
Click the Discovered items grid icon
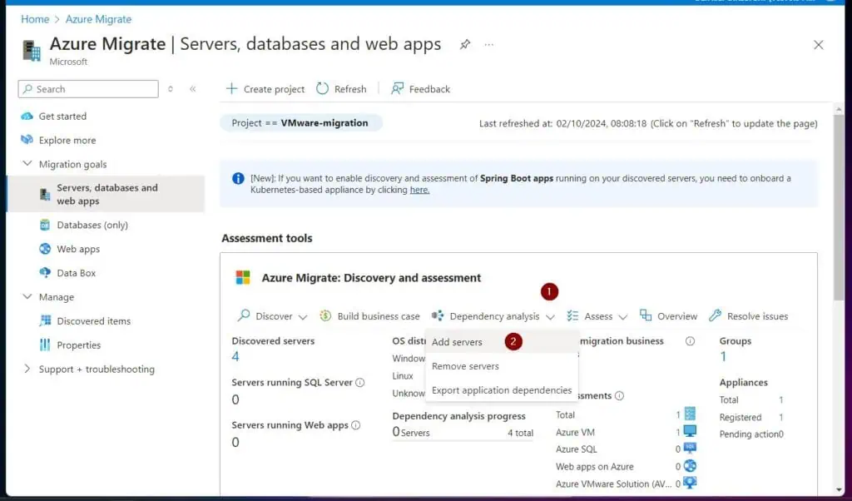45,320
